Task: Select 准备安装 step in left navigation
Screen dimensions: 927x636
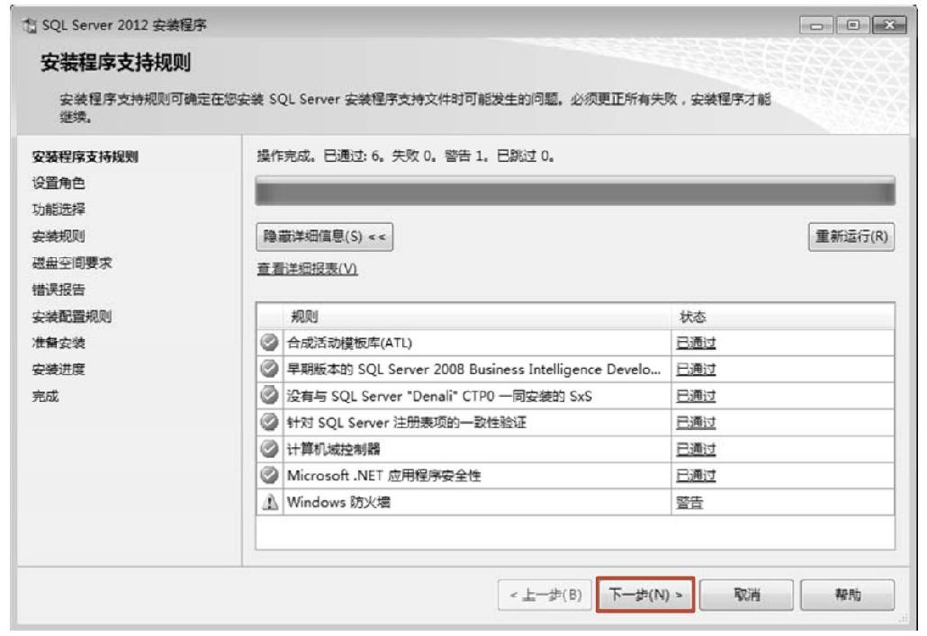Action: tap(58, 343)
